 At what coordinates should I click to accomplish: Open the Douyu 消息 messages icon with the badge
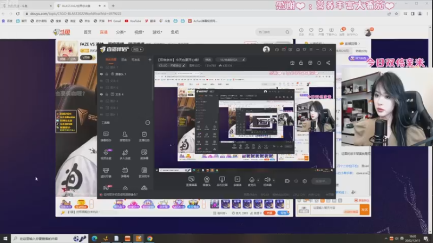tap(342, 32)
